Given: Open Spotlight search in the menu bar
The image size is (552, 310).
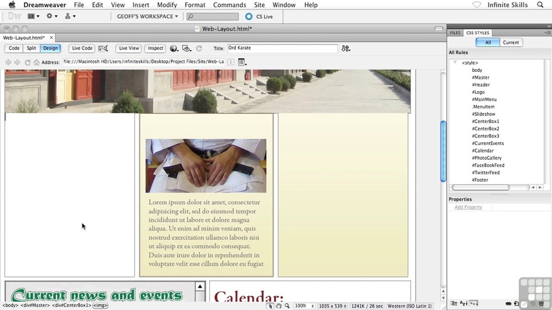Looking at the screenshot, I should coord(540,5).
